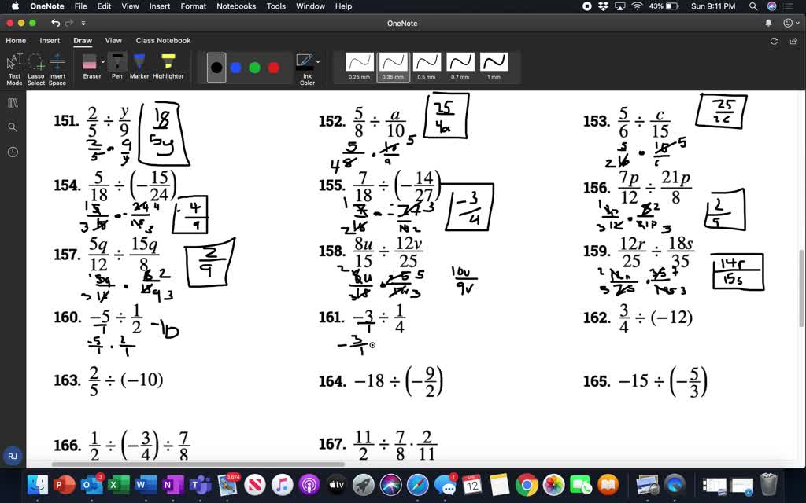The width and height of the screenshot is (806, 503).
Task: Activate the Lasso Select tool
Action: click(x=35, y=63)
